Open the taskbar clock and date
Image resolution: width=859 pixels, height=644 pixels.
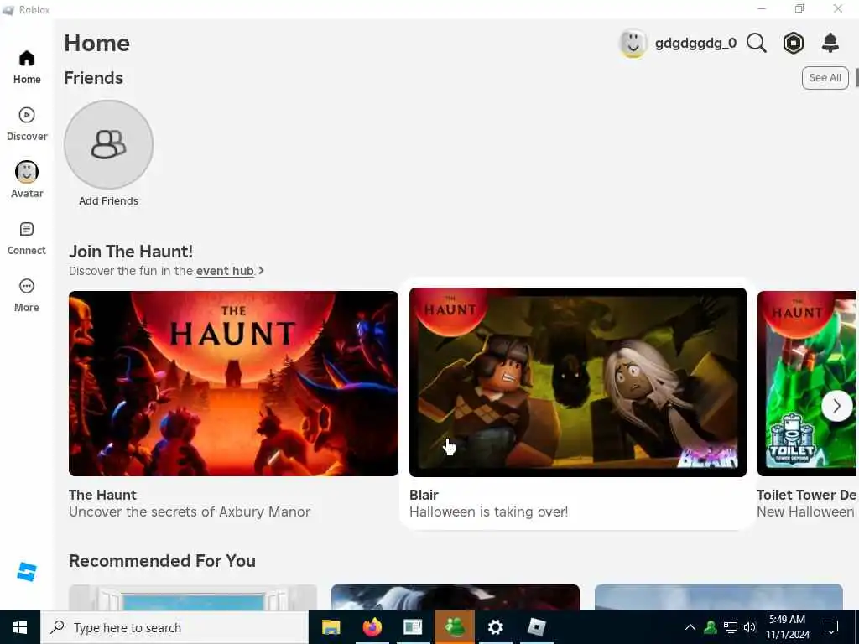click(x=787, y=627)
